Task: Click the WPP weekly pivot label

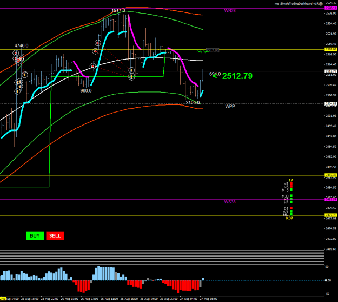Action: (230, 106)
